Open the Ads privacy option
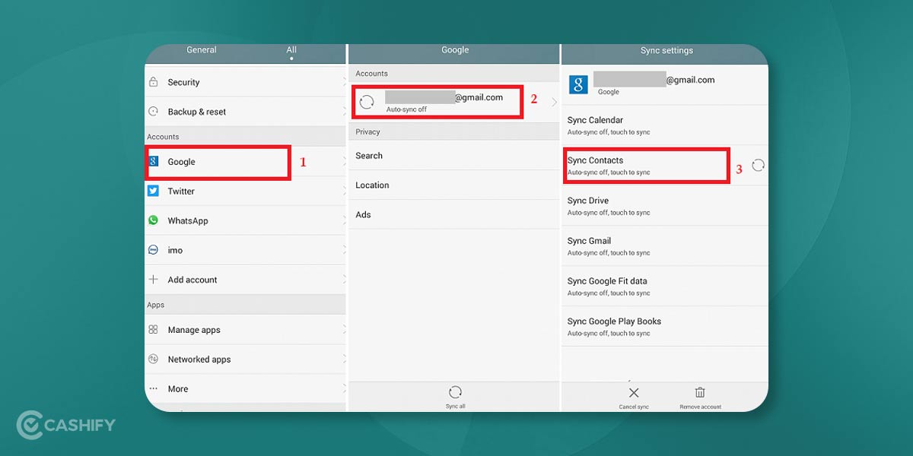913x456 pixels. coord(453,215)
